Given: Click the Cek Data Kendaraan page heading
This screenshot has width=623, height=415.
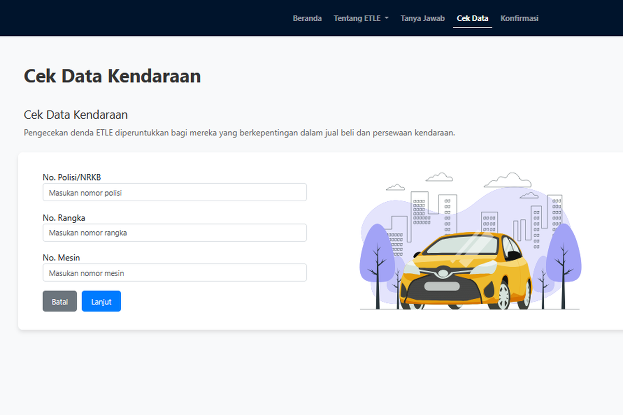Looking at the screenshot, I should pyautogui.click(x=112, y=76).
